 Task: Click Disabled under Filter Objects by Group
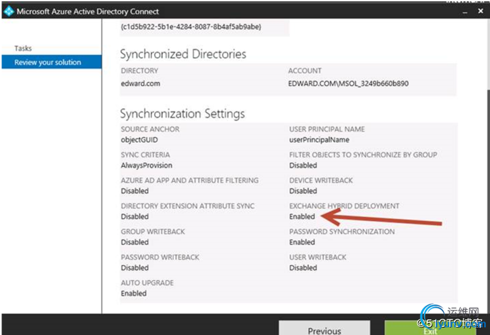[303, 165]
